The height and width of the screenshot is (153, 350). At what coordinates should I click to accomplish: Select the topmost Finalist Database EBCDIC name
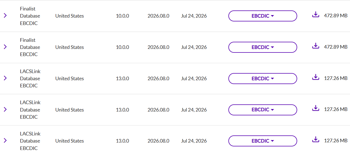tap(30, 16)
